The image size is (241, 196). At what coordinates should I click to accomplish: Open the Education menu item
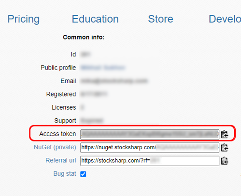click(95, 19)
